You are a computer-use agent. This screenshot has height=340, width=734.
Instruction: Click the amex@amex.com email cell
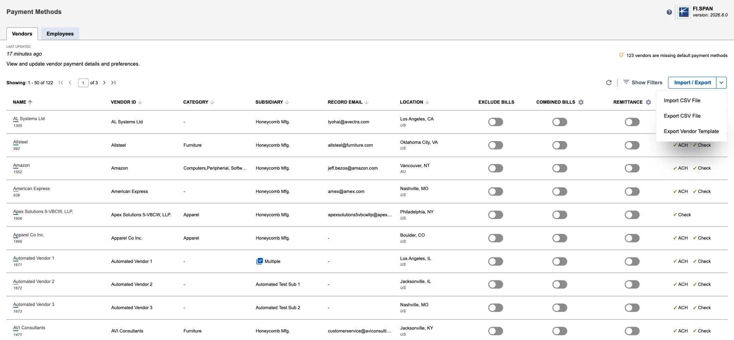tap(346, 192)
